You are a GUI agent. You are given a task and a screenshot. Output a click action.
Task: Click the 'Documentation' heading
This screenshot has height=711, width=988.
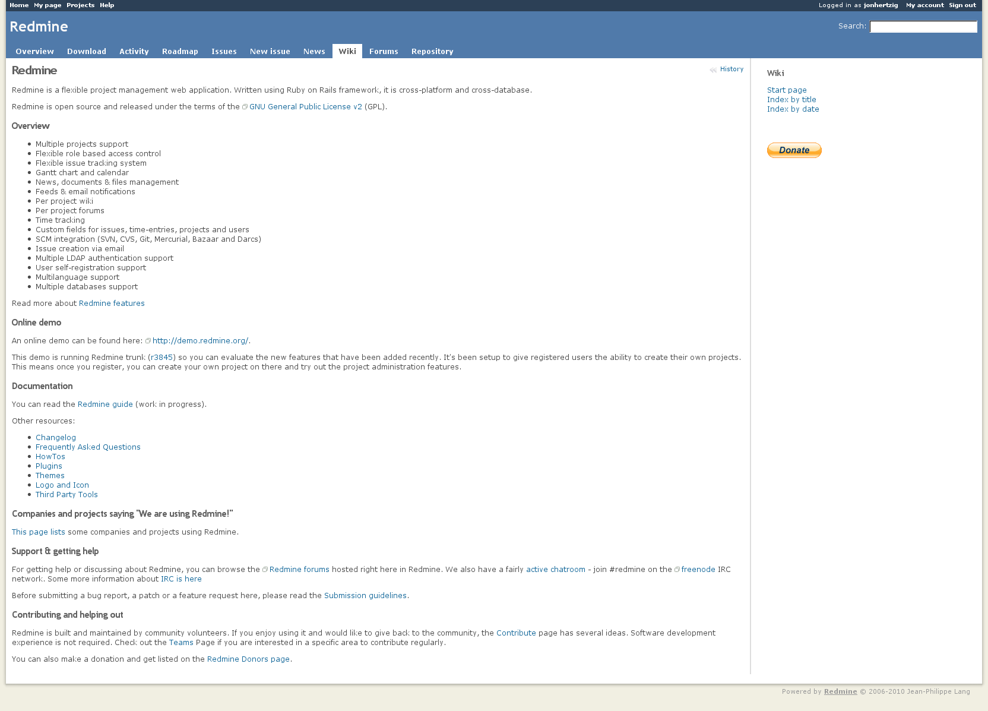click(42, 386)
